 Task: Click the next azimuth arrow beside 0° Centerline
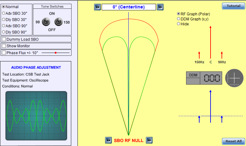pos(160,7)
